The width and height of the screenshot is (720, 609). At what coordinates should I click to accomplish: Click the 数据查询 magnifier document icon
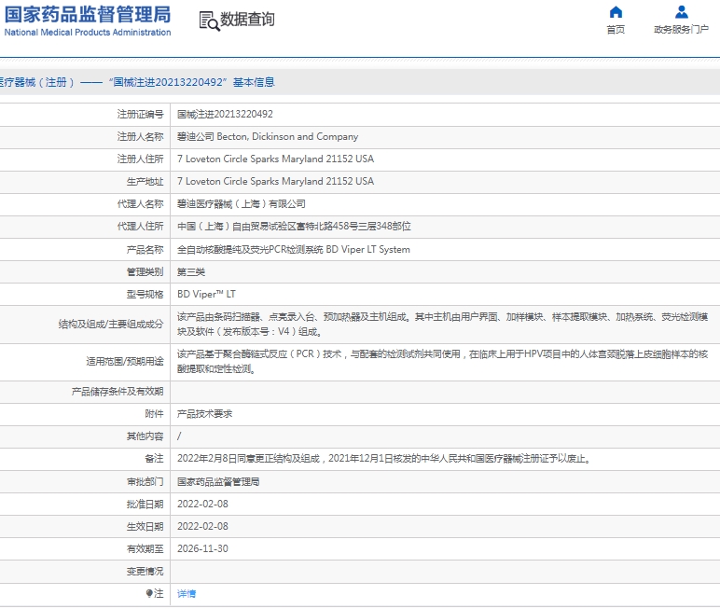click(x=210, y=21)
